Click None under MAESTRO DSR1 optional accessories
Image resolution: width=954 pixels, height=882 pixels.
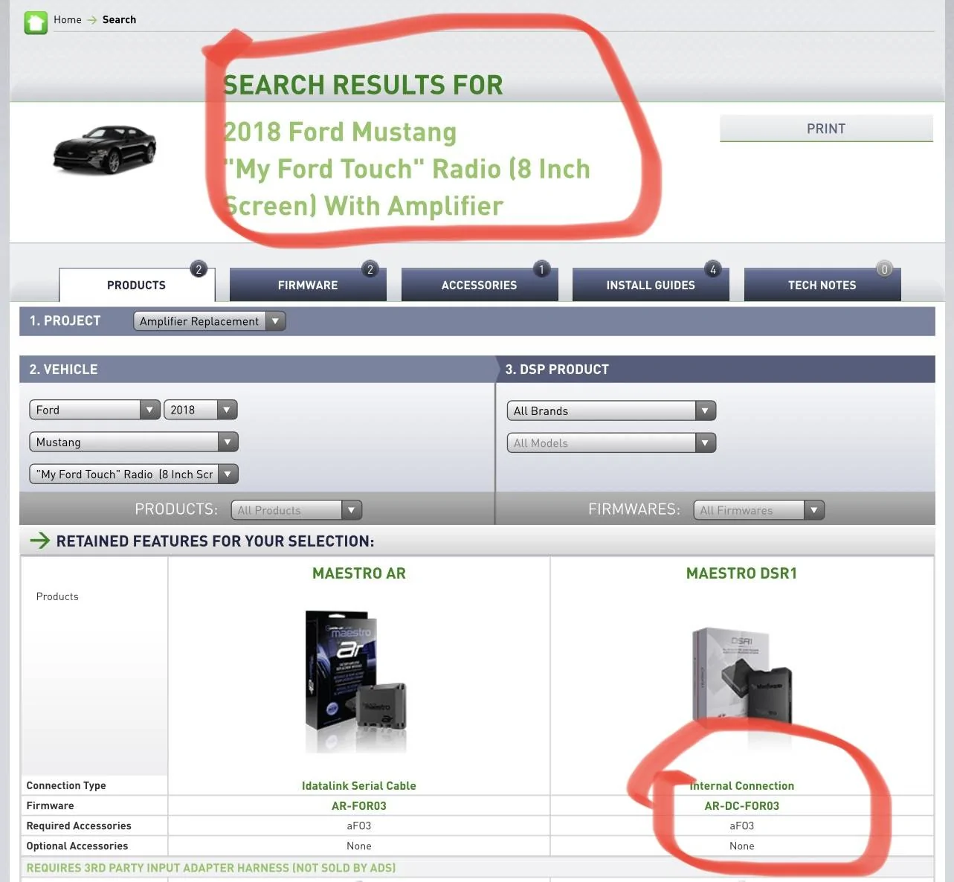pos(741,846)
